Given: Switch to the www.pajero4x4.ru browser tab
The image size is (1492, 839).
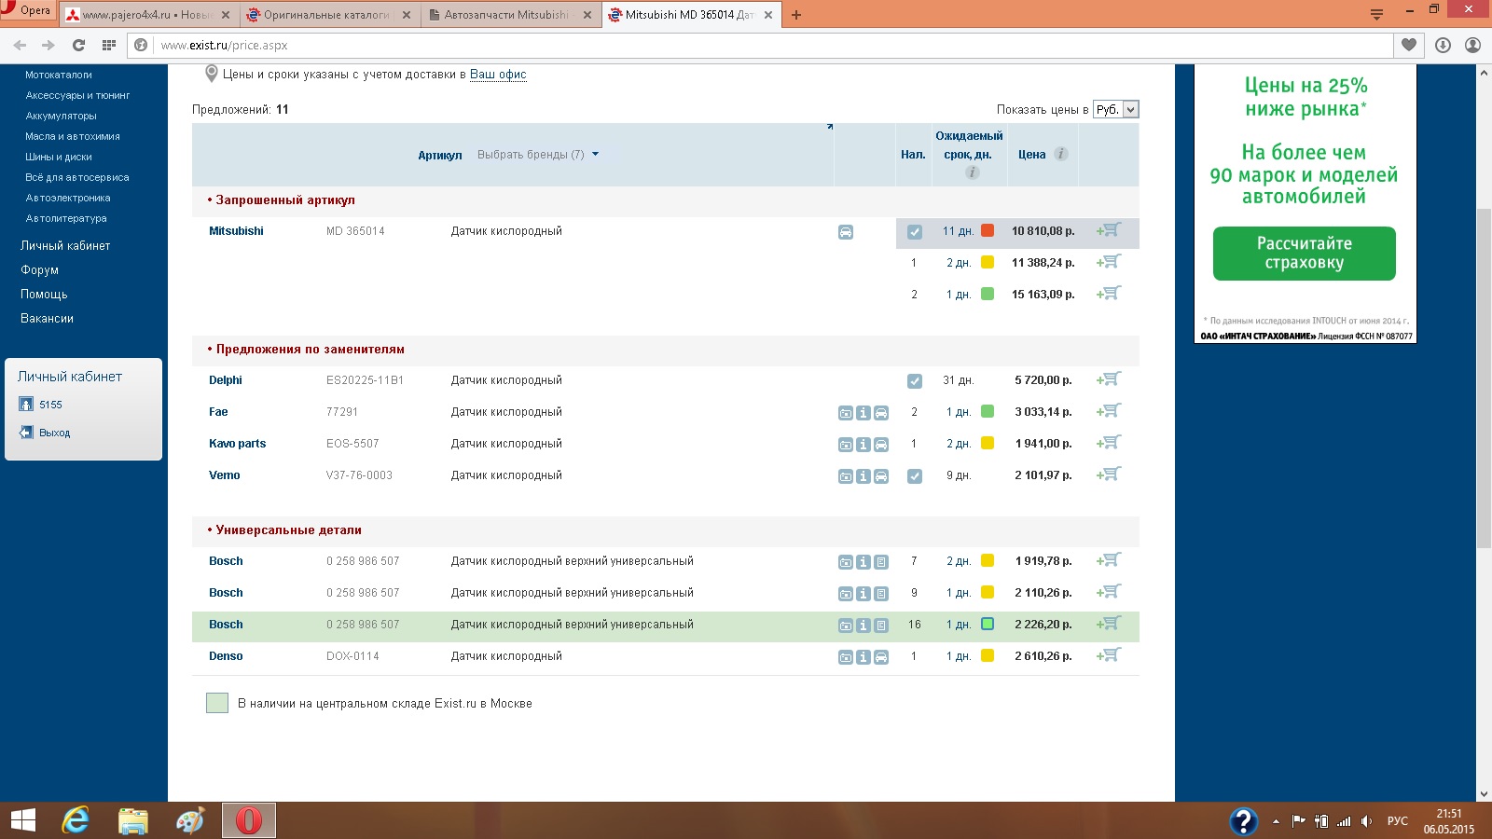Looking at the screenshot, I should click(147, 15).
